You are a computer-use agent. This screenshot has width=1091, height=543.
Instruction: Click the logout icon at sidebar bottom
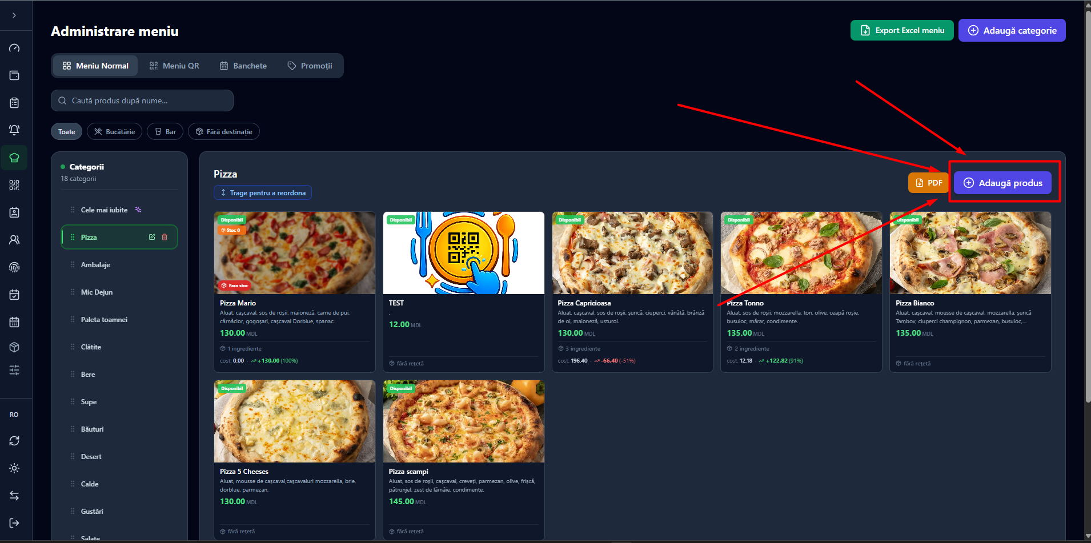(x=14, y=523)
